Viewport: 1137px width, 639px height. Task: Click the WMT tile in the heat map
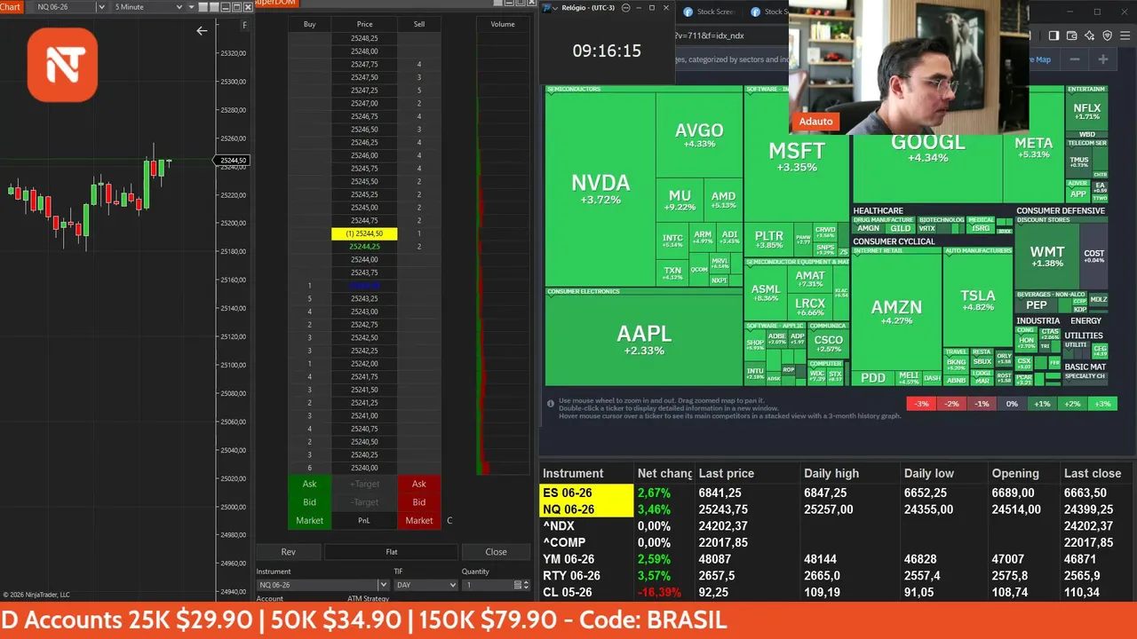point(1046,256)
